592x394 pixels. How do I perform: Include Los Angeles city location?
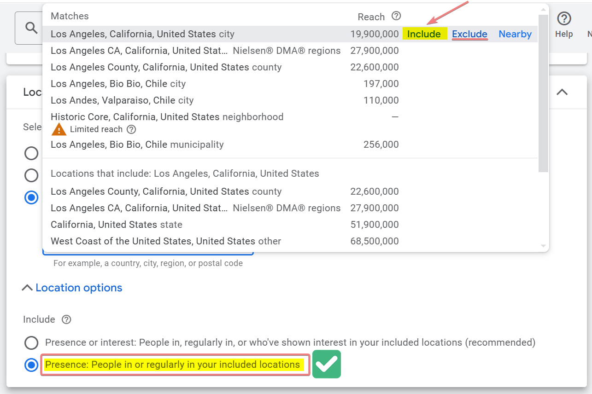coord(424,34)
